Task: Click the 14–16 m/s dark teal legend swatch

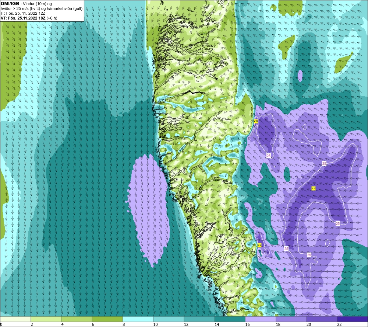Action: (230, 319)
